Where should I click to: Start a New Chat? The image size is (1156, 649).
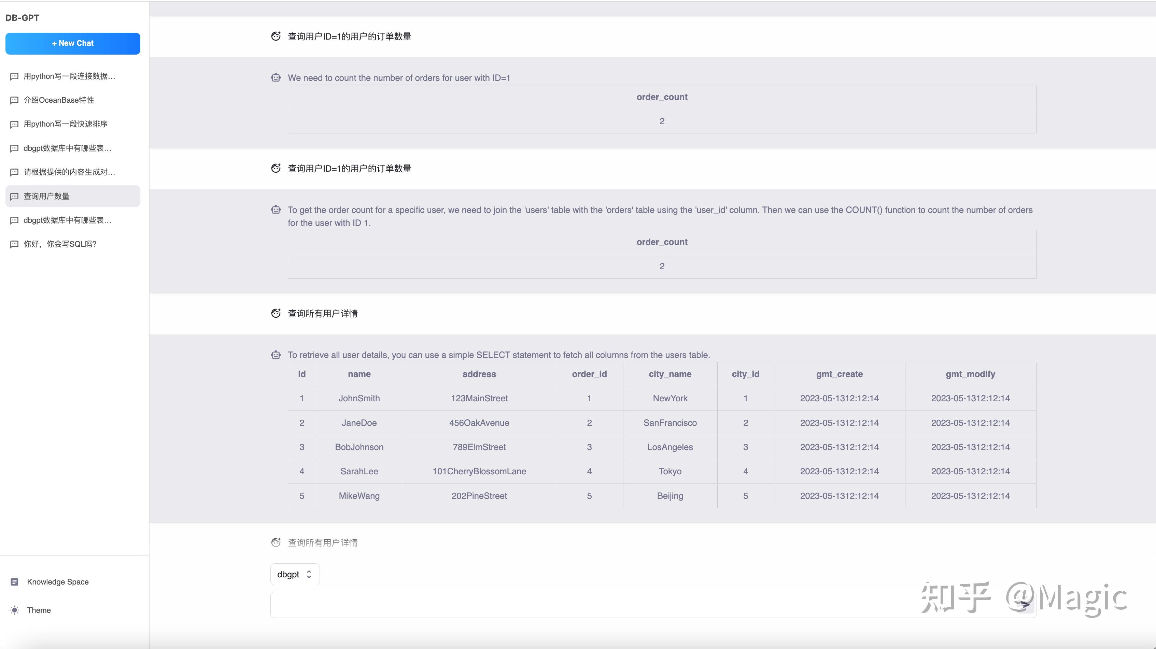73,44
